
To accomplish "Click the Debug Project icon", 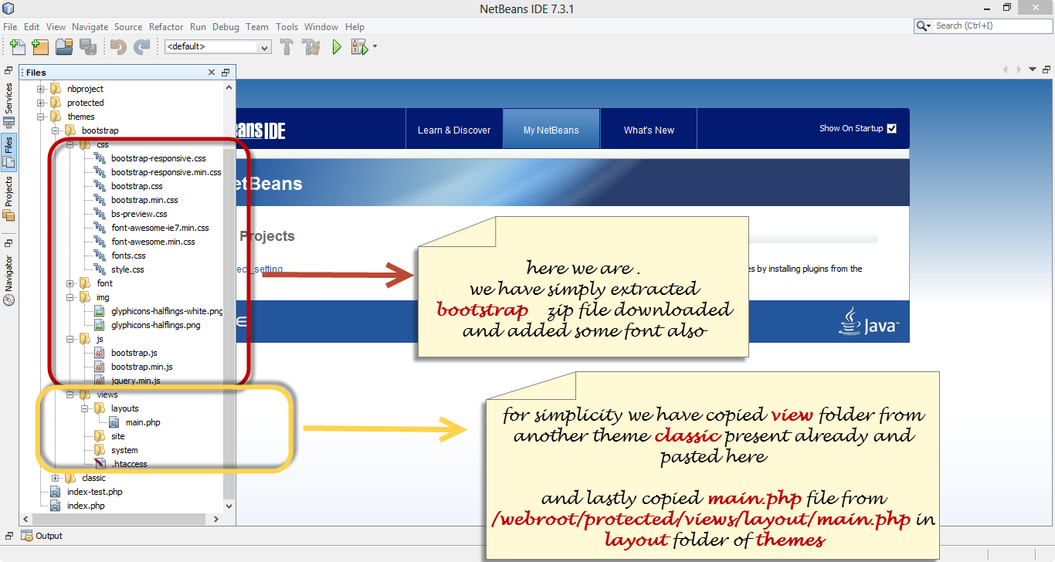I will [359, 47].
